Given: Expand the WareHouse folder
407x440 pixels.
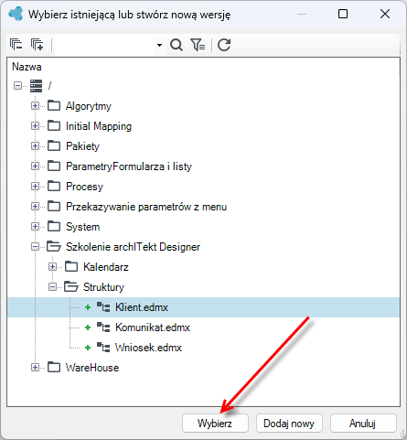Looking at the screenshot, I should pos(35,368).
